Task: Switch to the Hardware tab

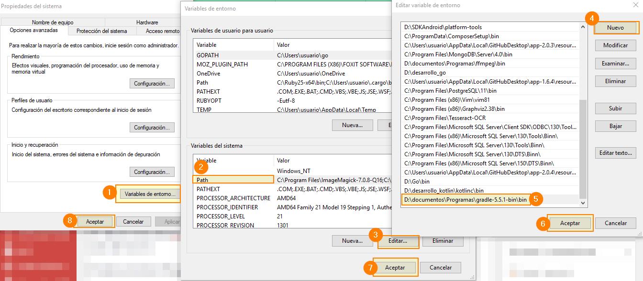Action: click(147, 22)
